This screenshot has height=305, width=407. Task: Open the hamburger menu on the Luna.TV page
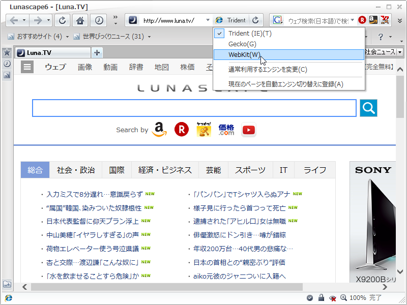coord(27,67)
